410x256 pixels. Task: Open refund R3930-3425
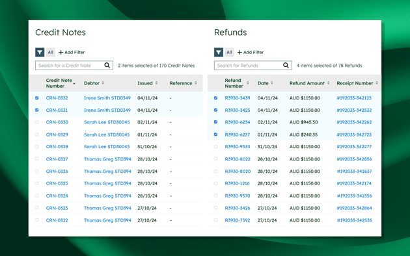click(x=238, y=110)
